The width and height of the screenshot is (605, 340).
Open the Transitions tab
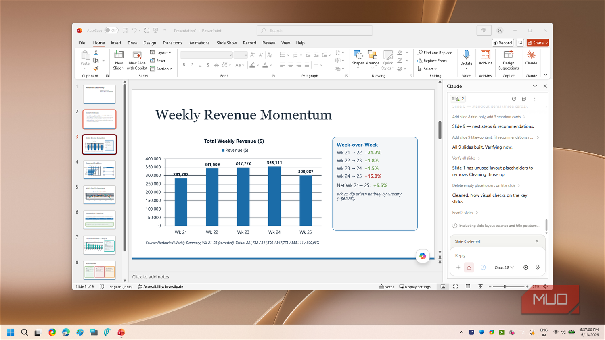172,43
